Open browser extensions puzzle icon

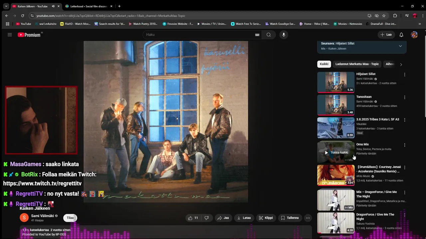395,16
